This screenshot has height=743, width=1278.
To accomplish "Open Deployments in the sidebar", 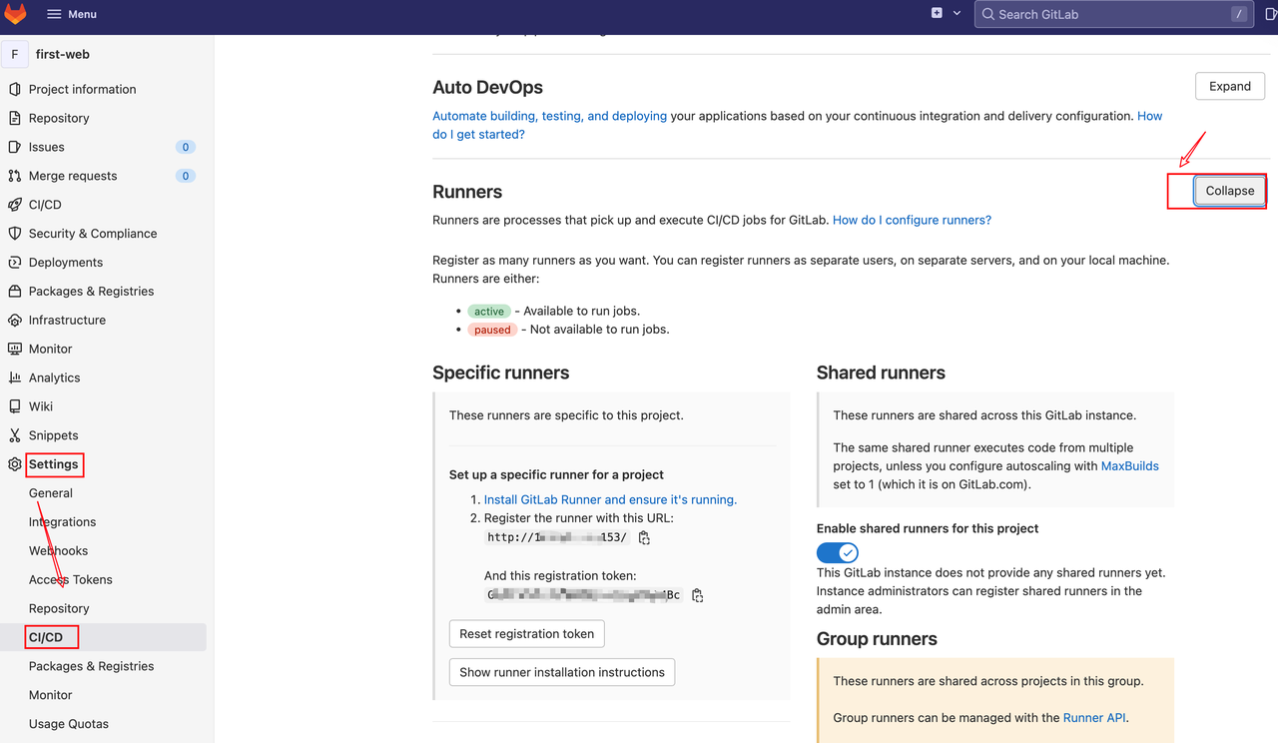I will [66, 263].
